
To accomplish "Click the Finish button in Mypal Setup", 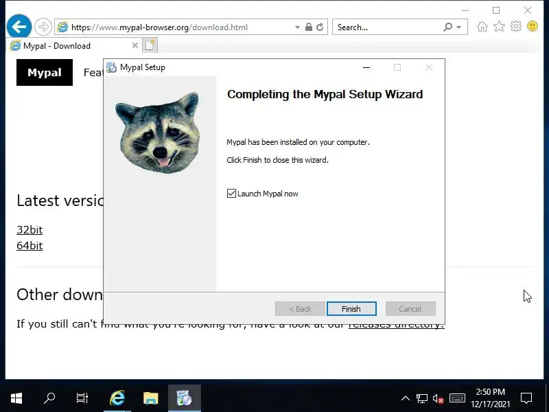I will coord(351,308).
